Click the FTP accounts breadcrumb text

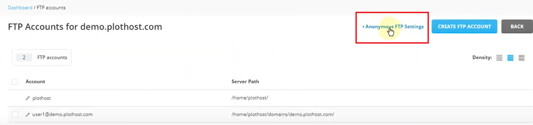coord(51,8)
